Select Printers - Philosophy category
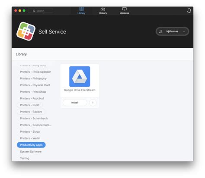 point(33,78)
